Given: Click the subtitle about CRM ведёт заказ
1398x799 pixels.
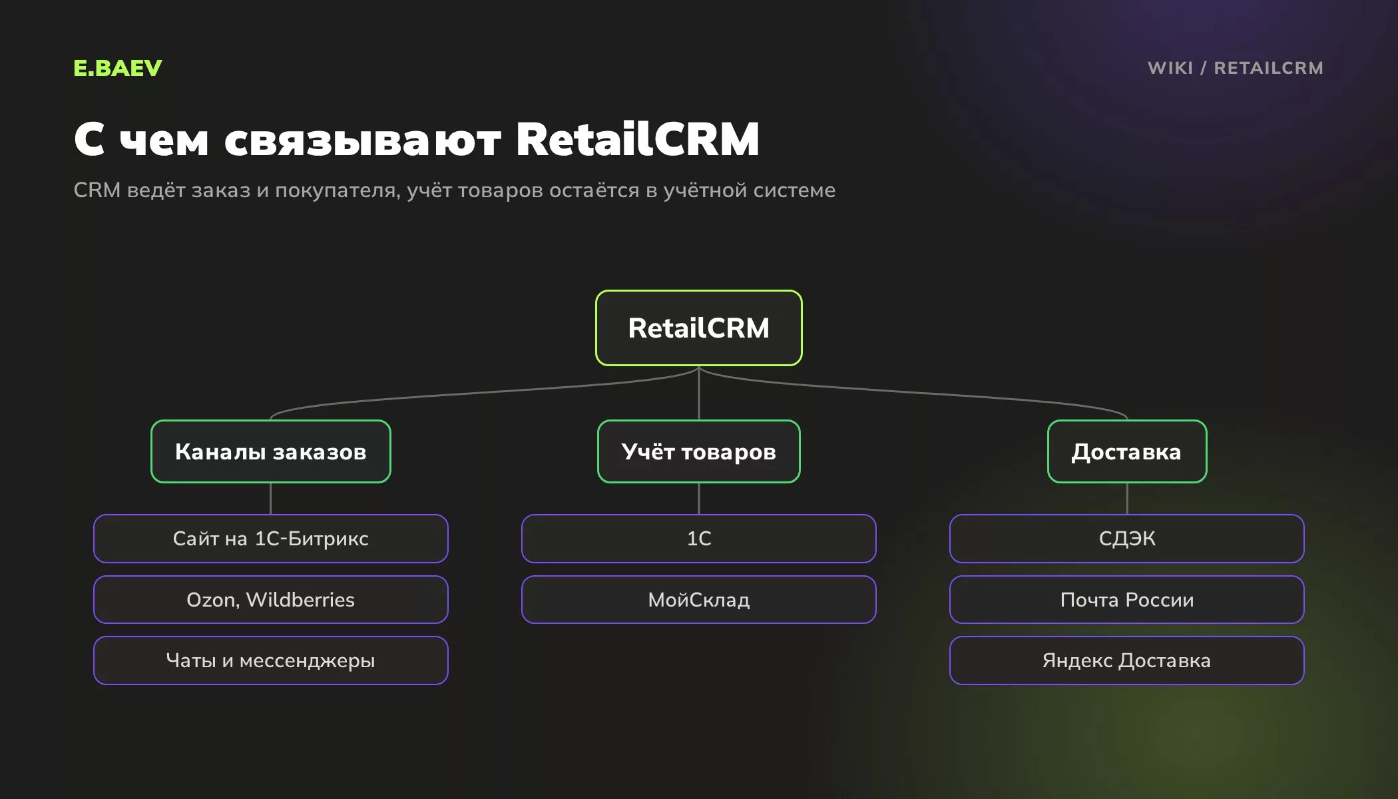Looking at the screenshot, I should tap(454, 190).
